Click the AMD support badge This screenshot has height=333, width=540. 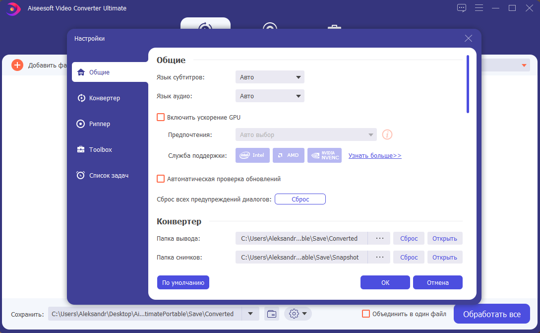tap(288, 155)
